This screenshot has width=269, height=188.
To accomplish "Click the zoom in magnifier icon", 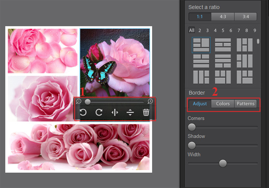I will [x=150, y=102].
